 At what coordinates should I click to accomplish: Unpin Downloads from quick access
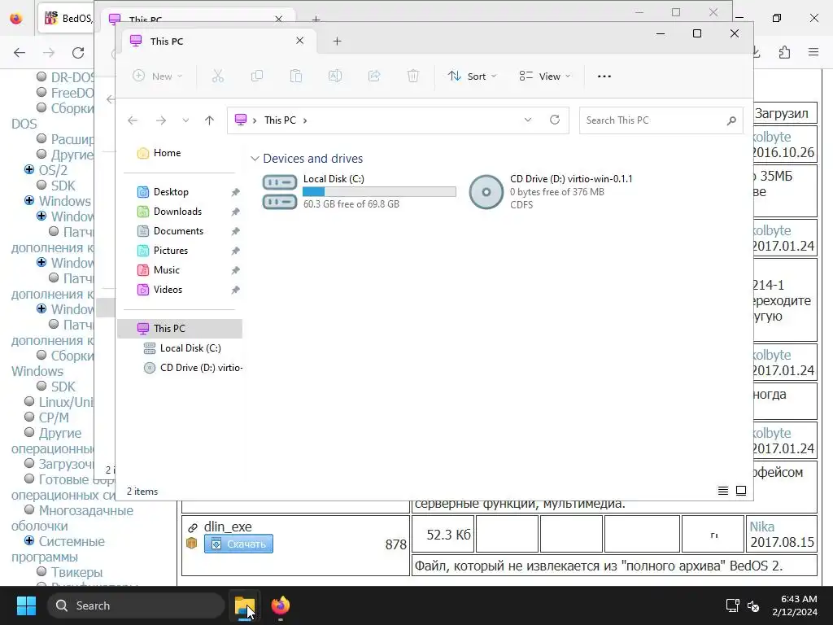(x=235, y=212)
